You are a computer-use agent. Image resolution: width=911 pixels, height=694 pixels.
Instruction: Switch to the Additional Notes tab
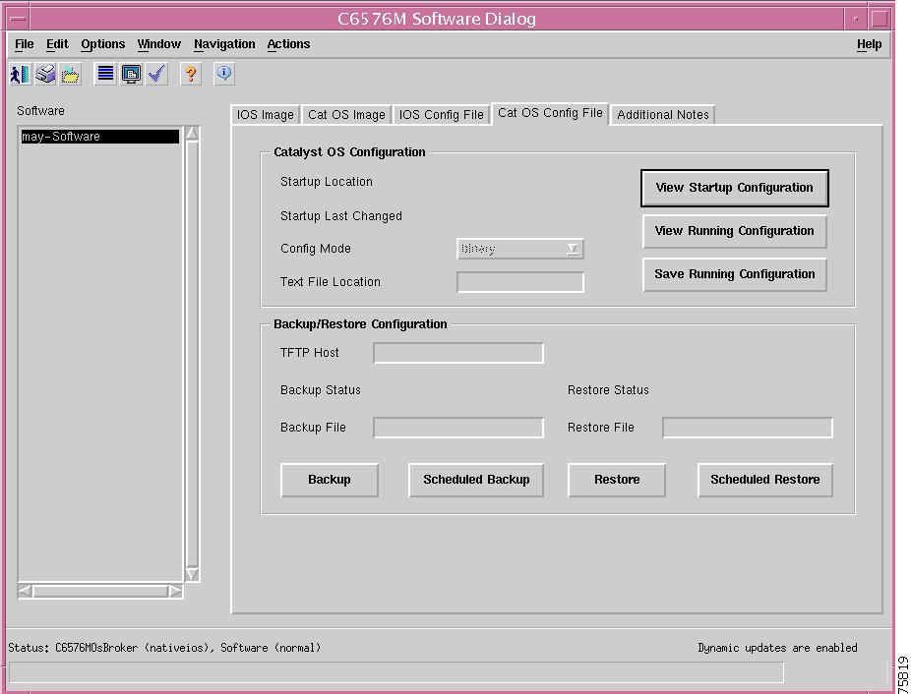pyautogui.click(x=663, y=115)
